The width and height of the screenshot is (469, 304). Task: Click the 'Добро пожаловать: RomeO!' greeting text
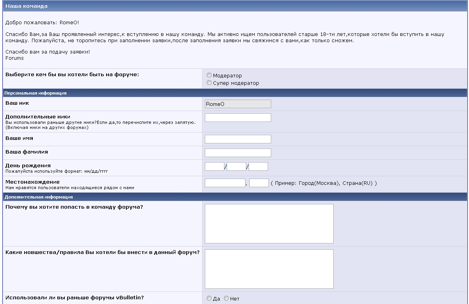[42, 23]
